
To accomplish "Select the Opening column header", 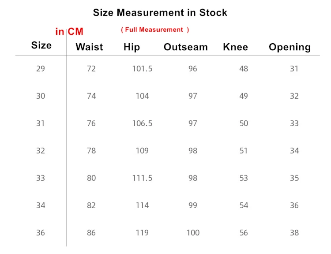I will point(290,47).
